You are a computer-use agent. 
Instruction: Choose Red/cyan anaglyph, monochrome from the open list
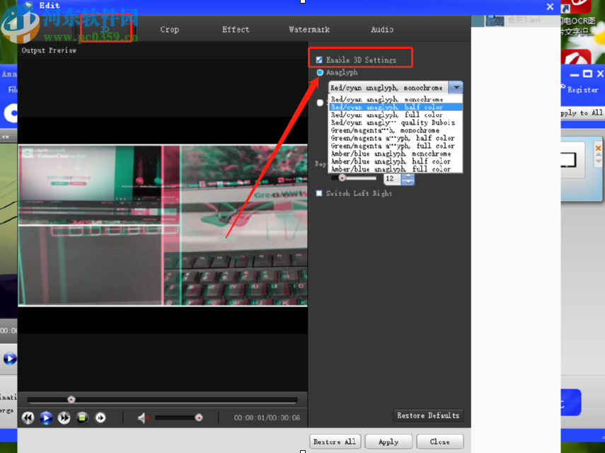396,99
